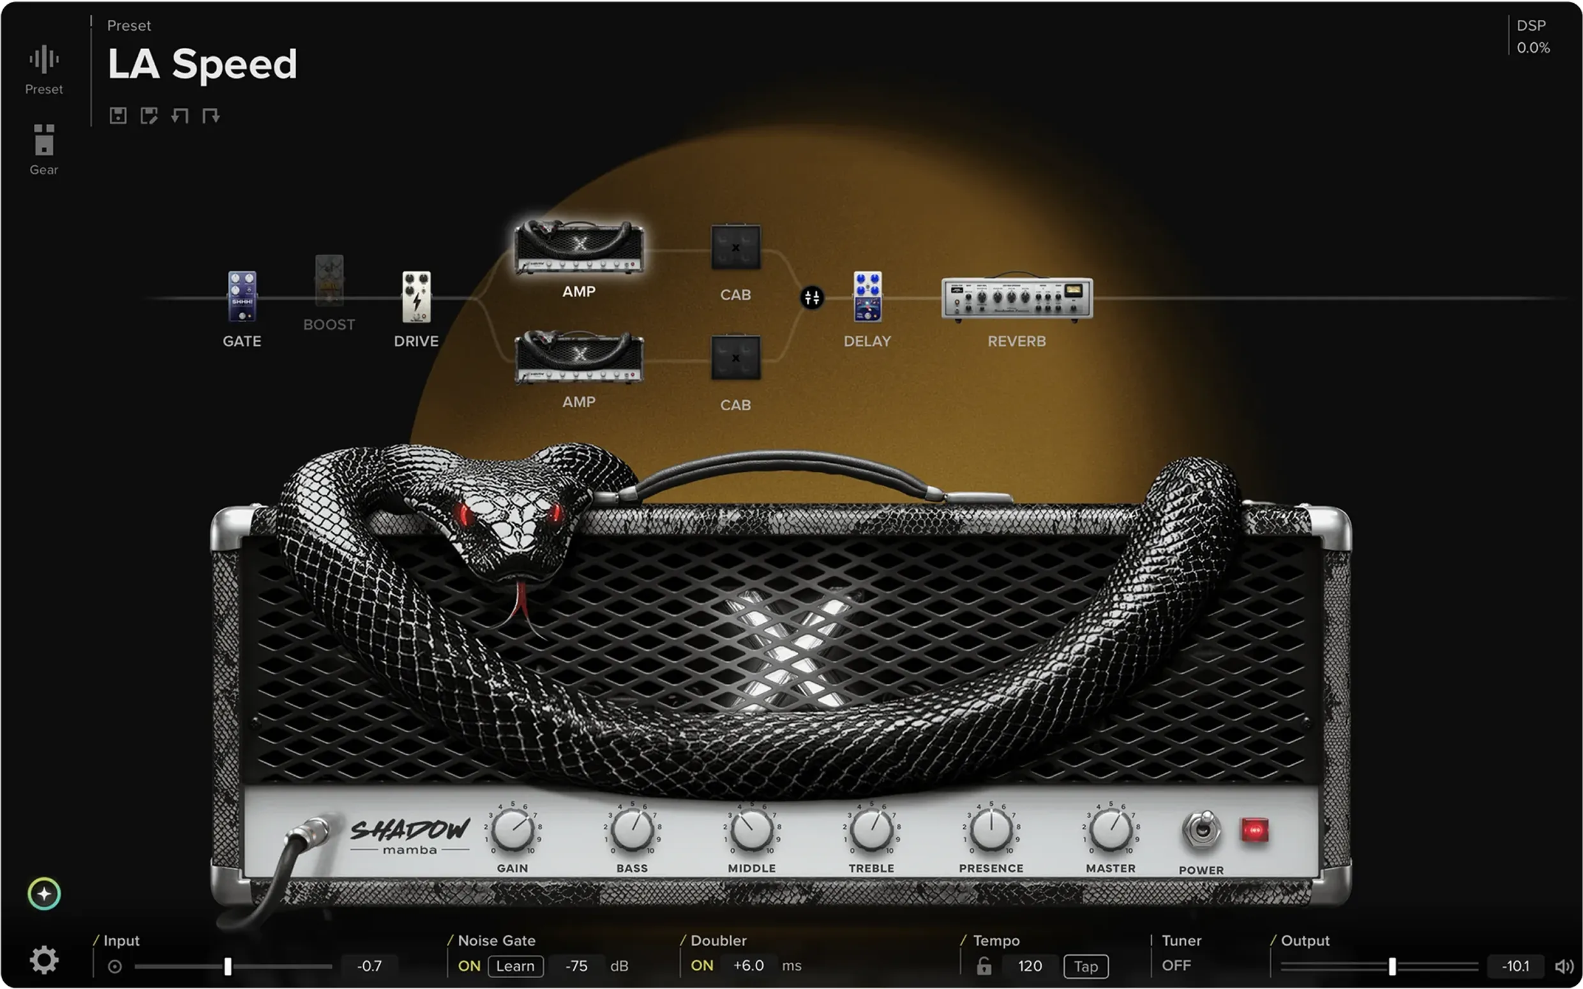1583x989 pixels.
Task: Click the export preset arrow icon
Action: click(211, 116)
